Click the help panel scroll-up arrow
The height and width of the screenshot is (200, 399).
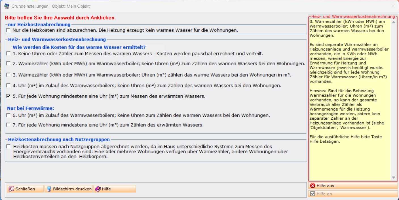394,22
